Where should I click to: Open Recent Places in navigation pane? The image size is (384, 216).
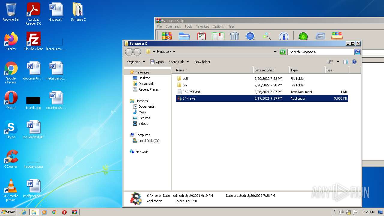tap(148, 89)
